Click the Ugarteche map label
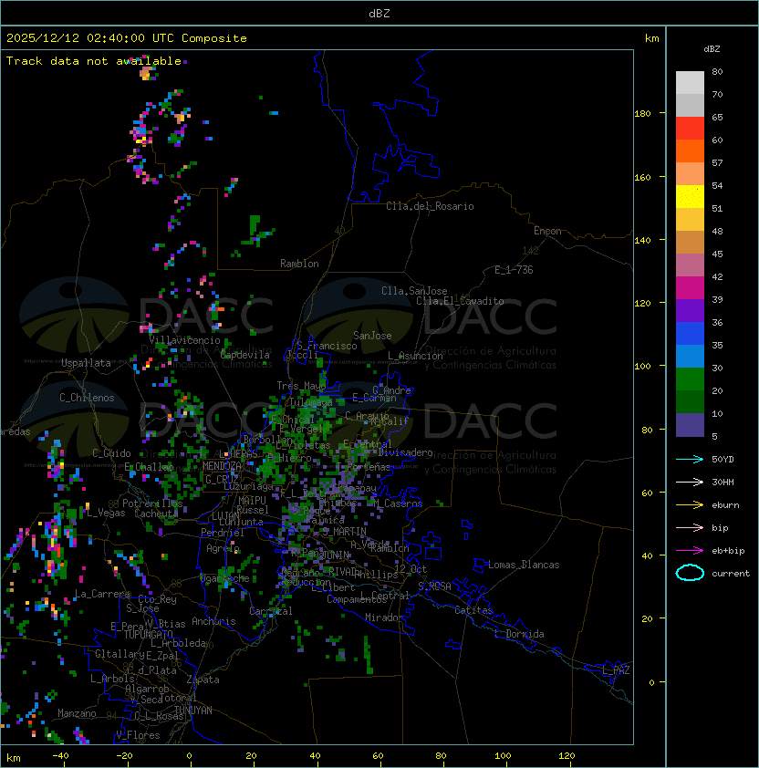 click(x=225, y=578)
